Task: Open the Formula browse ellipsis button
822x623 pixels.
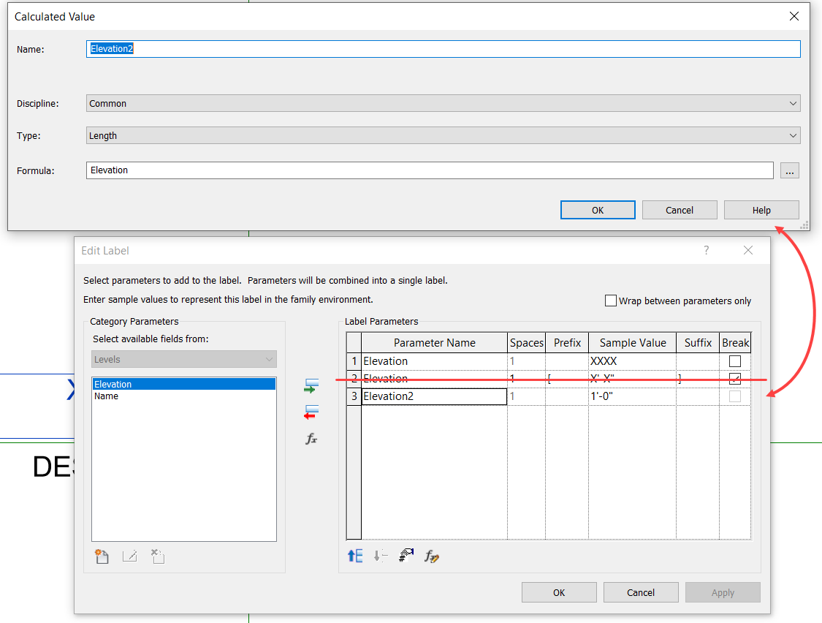Action: (x=789, y=170)
